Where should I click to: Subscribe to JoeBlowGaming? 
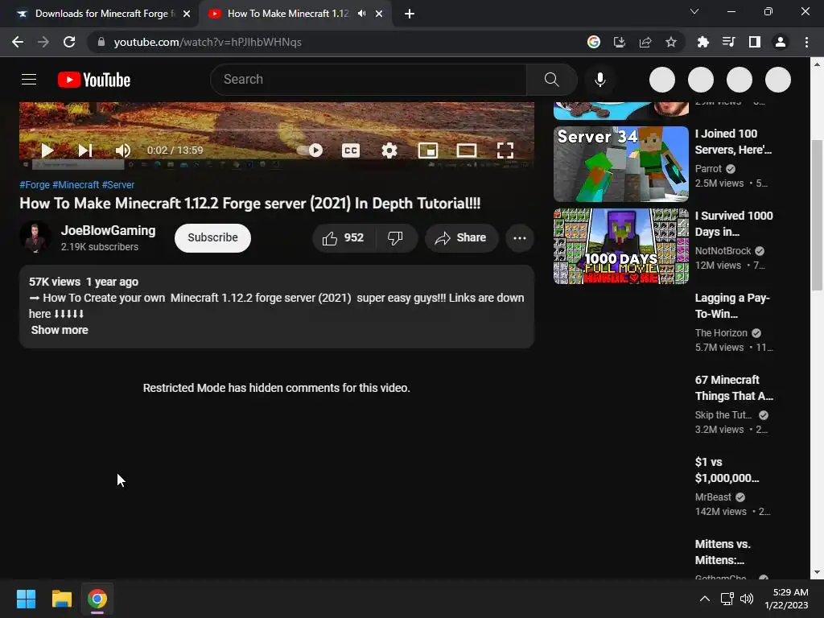point(212,237)
